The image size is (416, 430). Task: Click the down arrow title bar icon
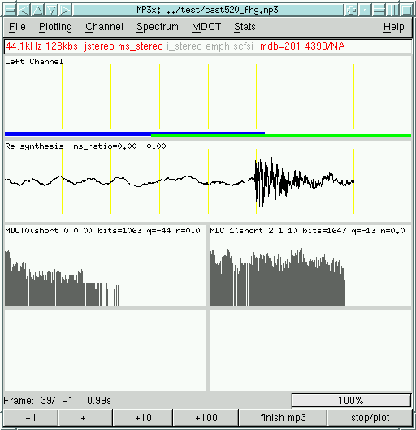tap(51, 10)
